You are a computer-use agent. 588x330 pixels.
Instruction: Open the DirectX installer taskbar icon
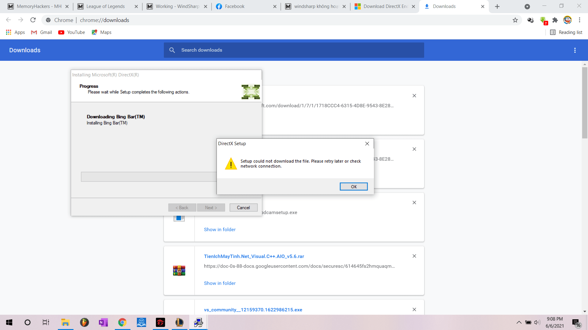click(198, 322)
